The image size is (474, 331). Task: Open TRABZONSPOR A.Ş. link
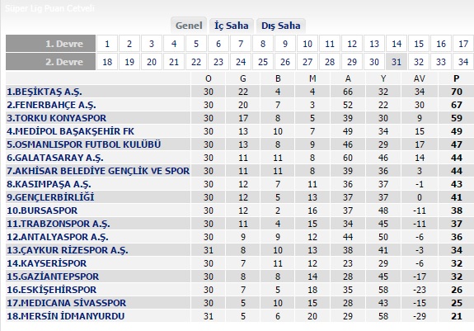59,224
